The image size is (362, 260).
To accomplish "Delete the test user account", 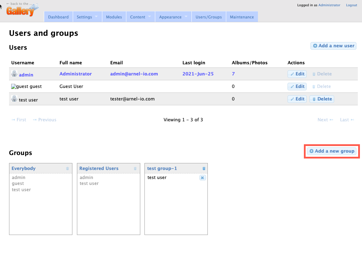I will pos(322,99).
